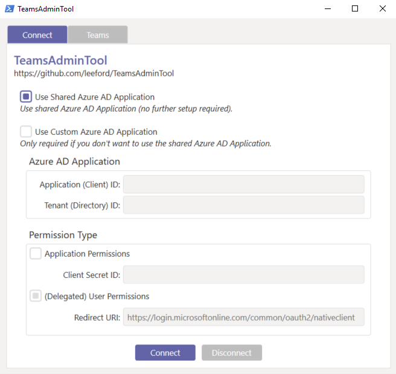The width and height of the screenshot is (396, 374).
Task: Minimize the TeamsAdminTool window
Action: pyautogui.click(x=328, y=9)
